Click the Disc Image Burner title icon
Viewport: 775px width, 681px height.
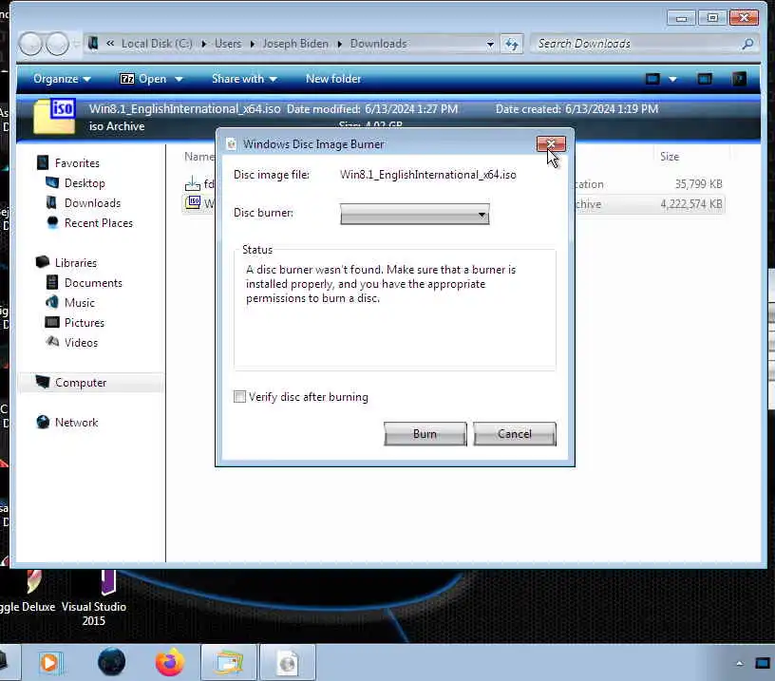click(x=232, y=143)
